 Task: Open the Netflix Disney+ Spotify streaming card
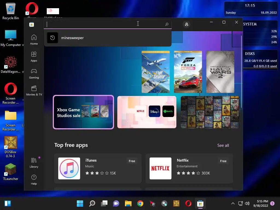point(147,112)
